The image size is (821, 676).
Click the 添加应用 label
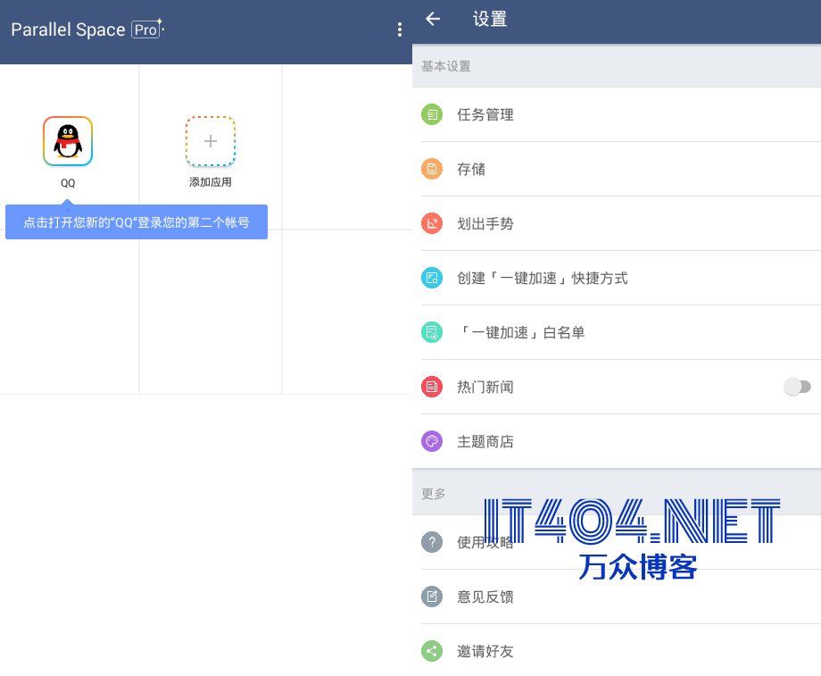[211, 182]
